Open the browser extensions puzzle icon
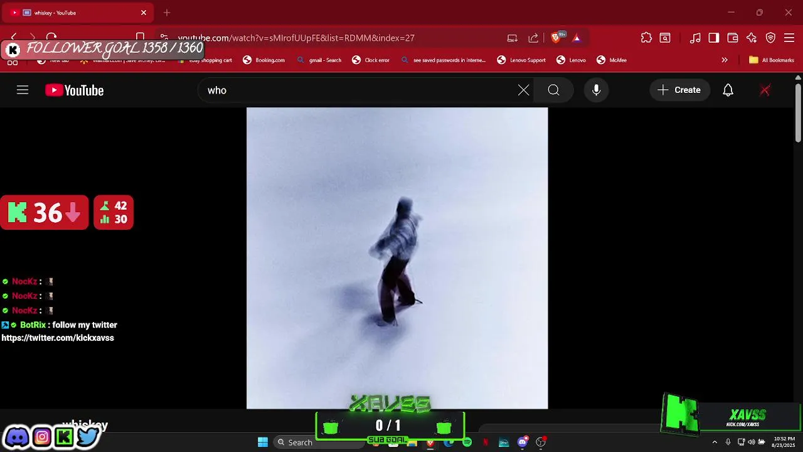The width and height of the screenshot is (803, 452). 646,38
